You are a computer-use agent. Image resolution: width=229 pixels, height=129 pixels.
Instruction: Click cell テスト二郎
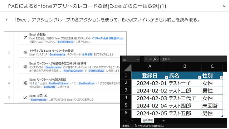185,91
